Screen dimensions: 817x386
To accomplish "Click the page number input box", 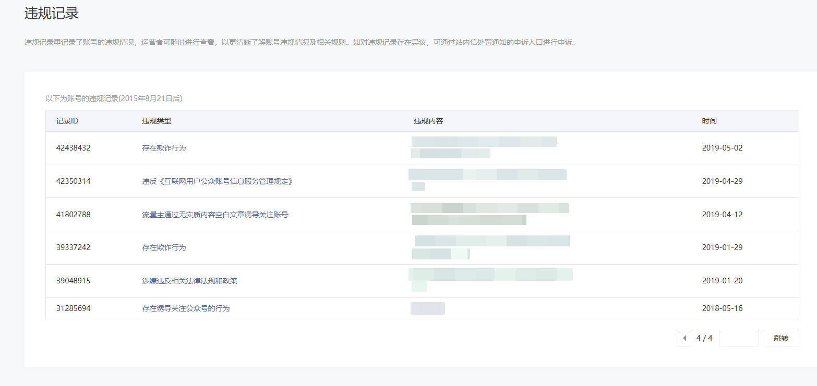I will point(738,338).
